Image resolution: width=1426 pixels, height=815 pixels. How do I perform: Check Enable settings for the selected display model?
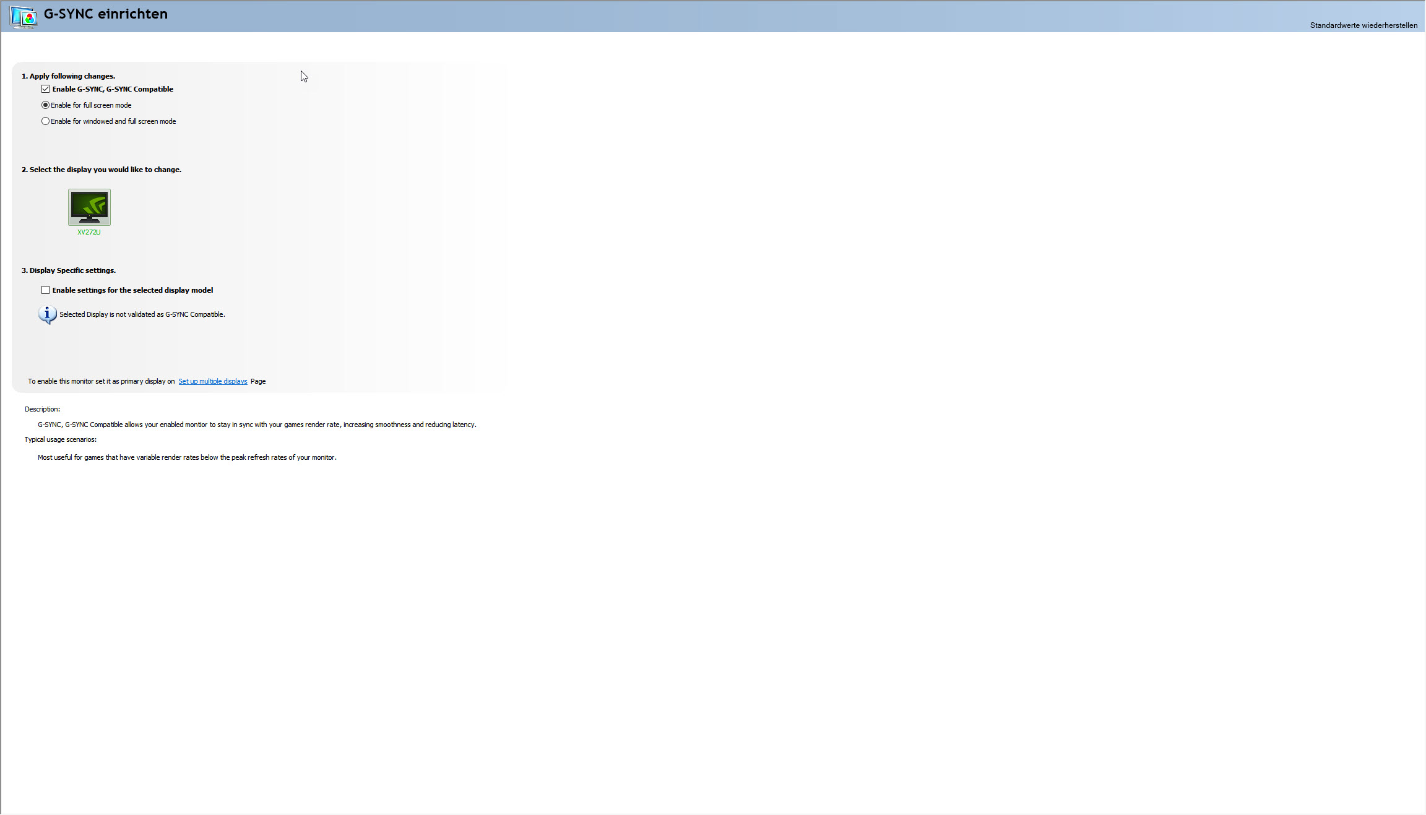coord(45,290)
